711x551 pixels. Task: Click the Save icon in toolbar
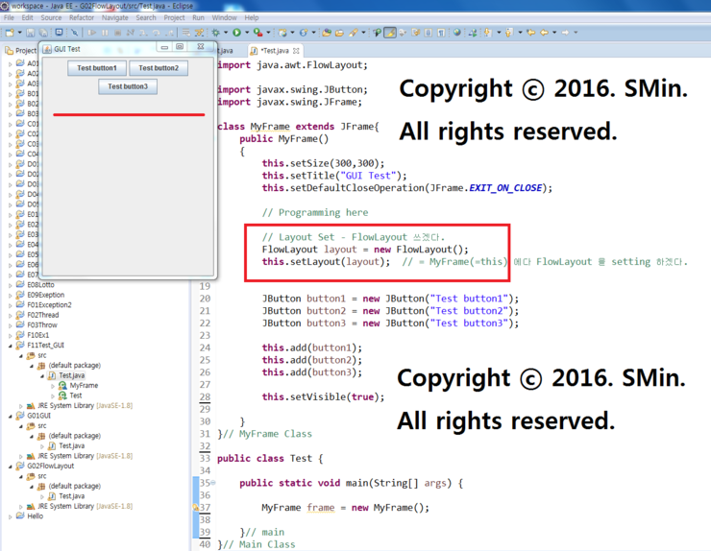pyautogui.click(x=31, y=33)
